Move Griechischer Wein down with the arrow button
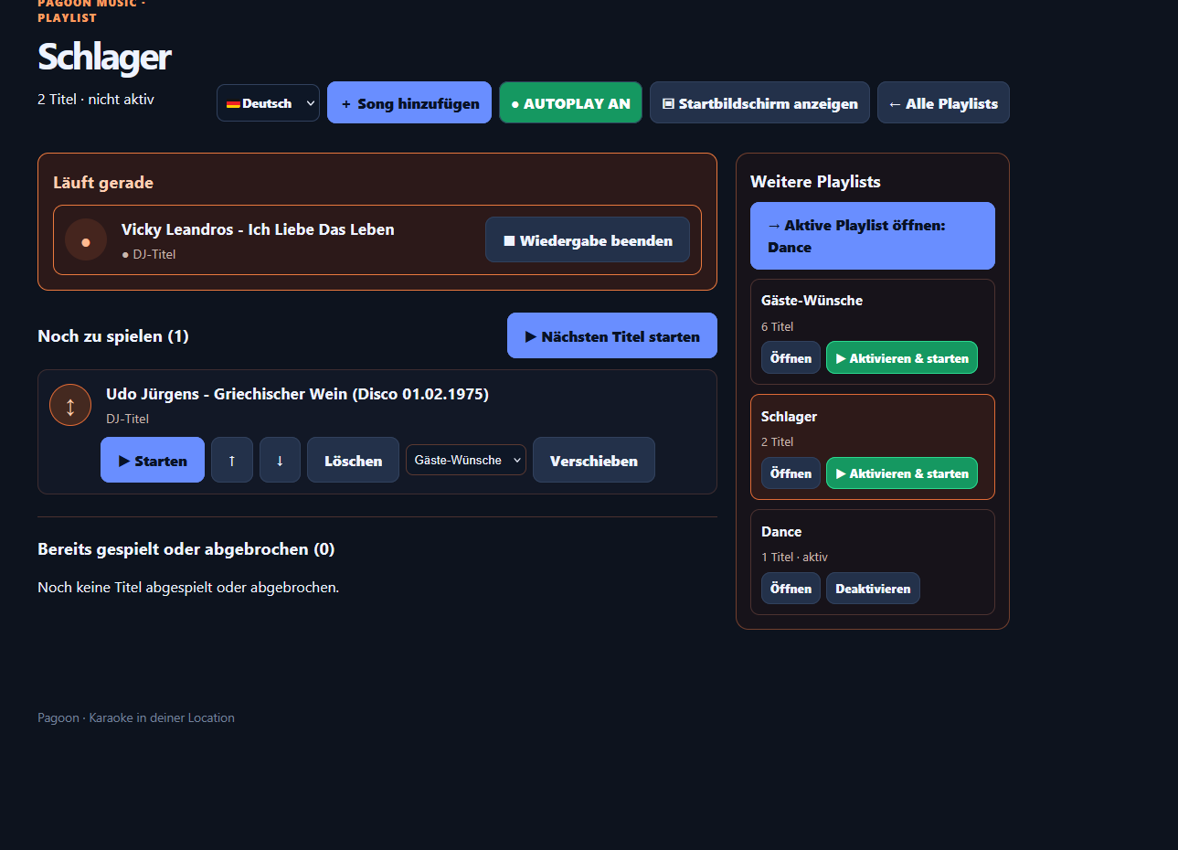This screenshot has width=1178, height=850. click(280, 460)
